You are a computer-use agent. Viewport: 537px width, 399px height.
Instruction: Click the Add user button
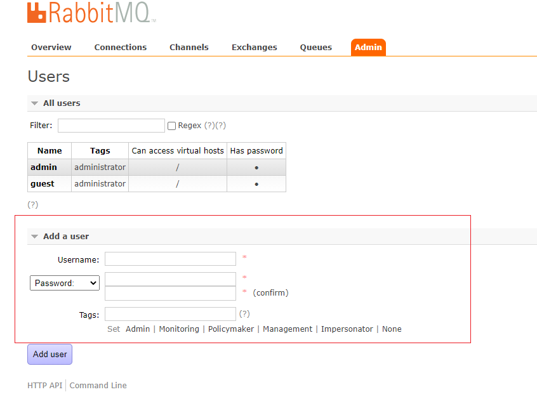coord(50,355)
